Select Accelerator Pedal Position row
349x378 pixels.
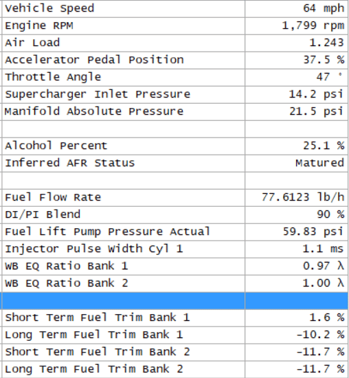(174, 60)
